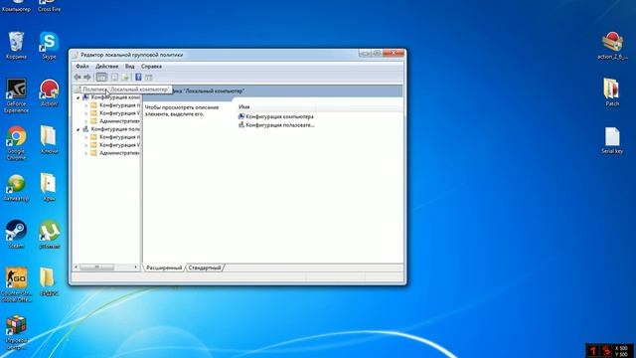Collapse the Конфигурация пользователя tree node
The height and width of the screenshot is (358, 636).
78,129
